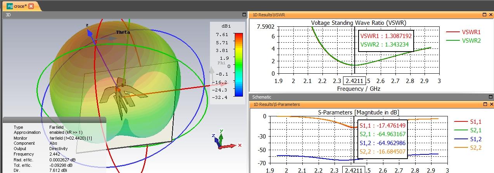Click S2,2 : -16.684507 marker readout
The width and height of the screenshot is (494, 173).
383,152
